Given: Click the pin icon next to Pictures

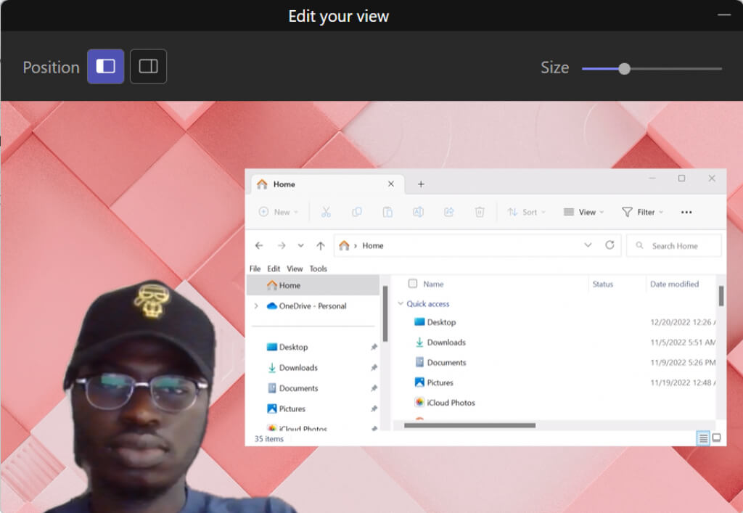Looking at the screenshot, I should click(374, 409).
